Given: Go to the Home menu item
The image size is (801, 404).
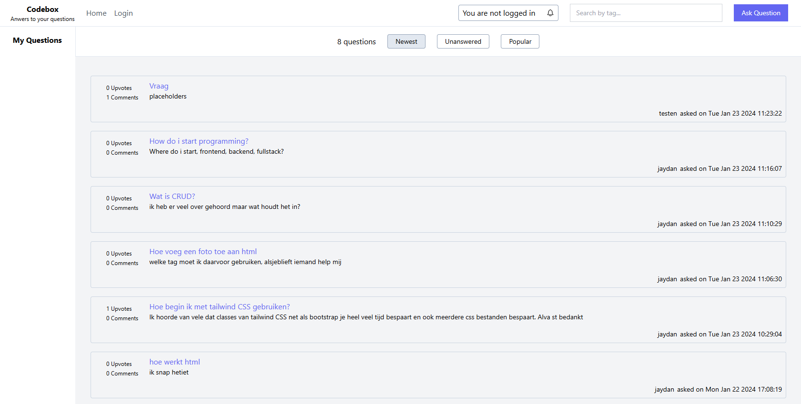Looking at the screenshot, I should 96,13.
